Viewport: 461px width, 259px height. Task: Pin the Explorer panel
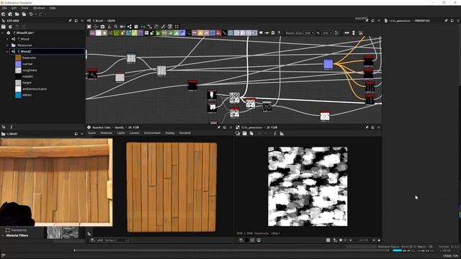70,21
